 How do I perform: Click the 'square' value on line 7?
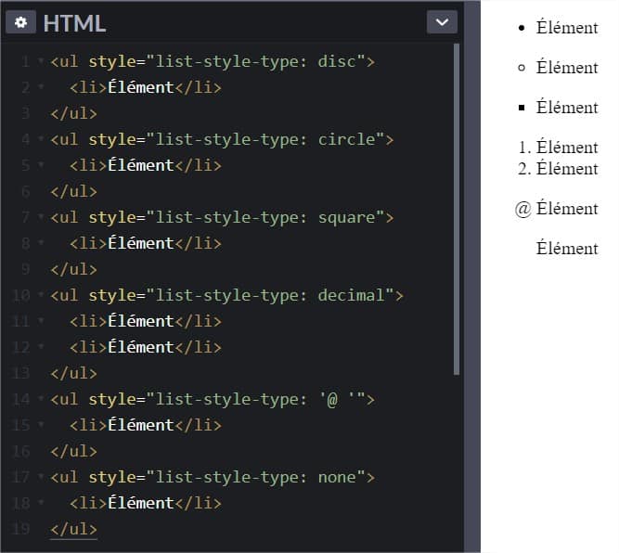(x=345, y=218)
